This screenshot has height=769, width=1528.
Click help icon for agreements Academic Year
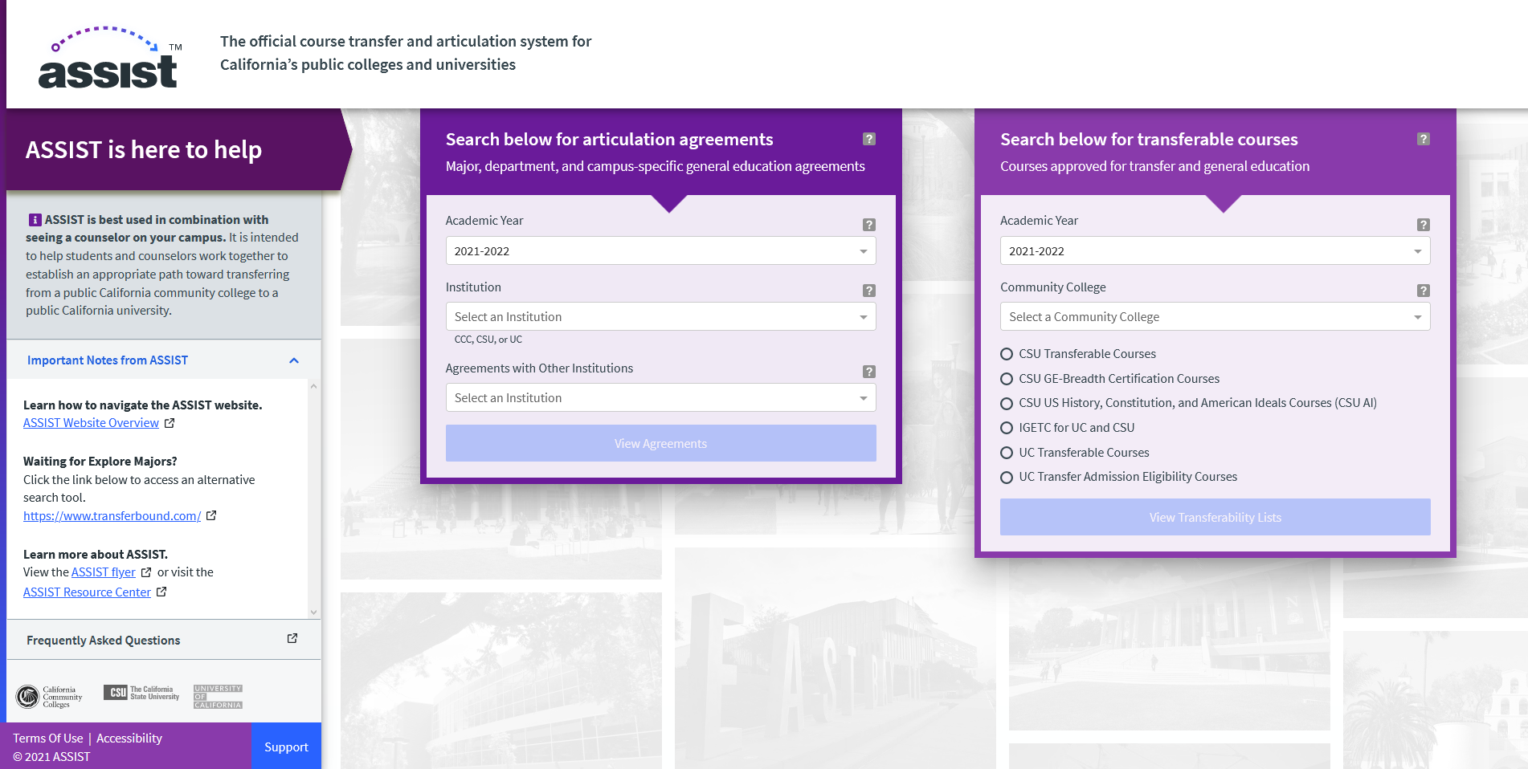[868, 225]
